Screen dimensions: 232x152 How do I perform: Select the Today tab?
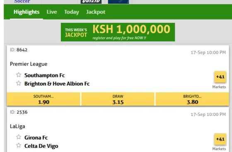pyautogui.click(x=72, y=12)
